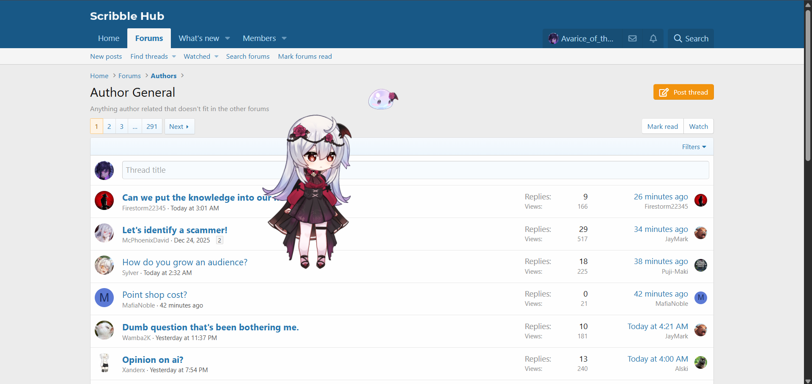This screenshot has height=384, width=812.
Task: Open the thread Let's identify a scammer!
Action: pos(175,230)
